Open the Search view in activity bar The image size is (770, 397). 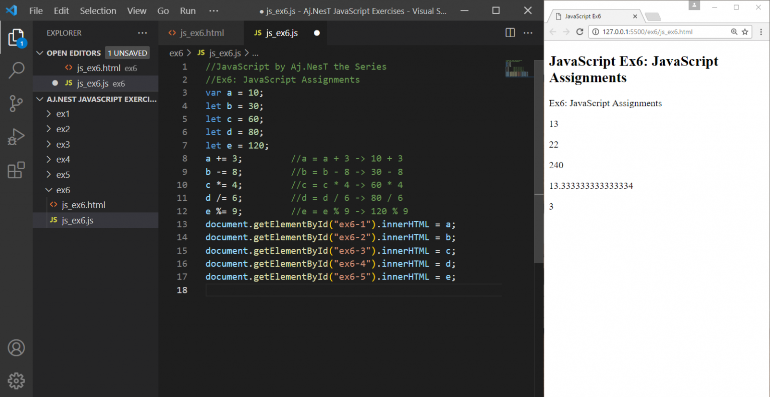click(16, 70)
